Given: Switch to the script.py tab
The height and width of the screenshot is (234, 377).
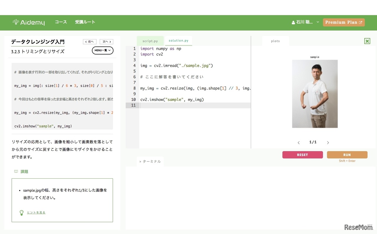Looking at the screenshot, I should (150, 41).
